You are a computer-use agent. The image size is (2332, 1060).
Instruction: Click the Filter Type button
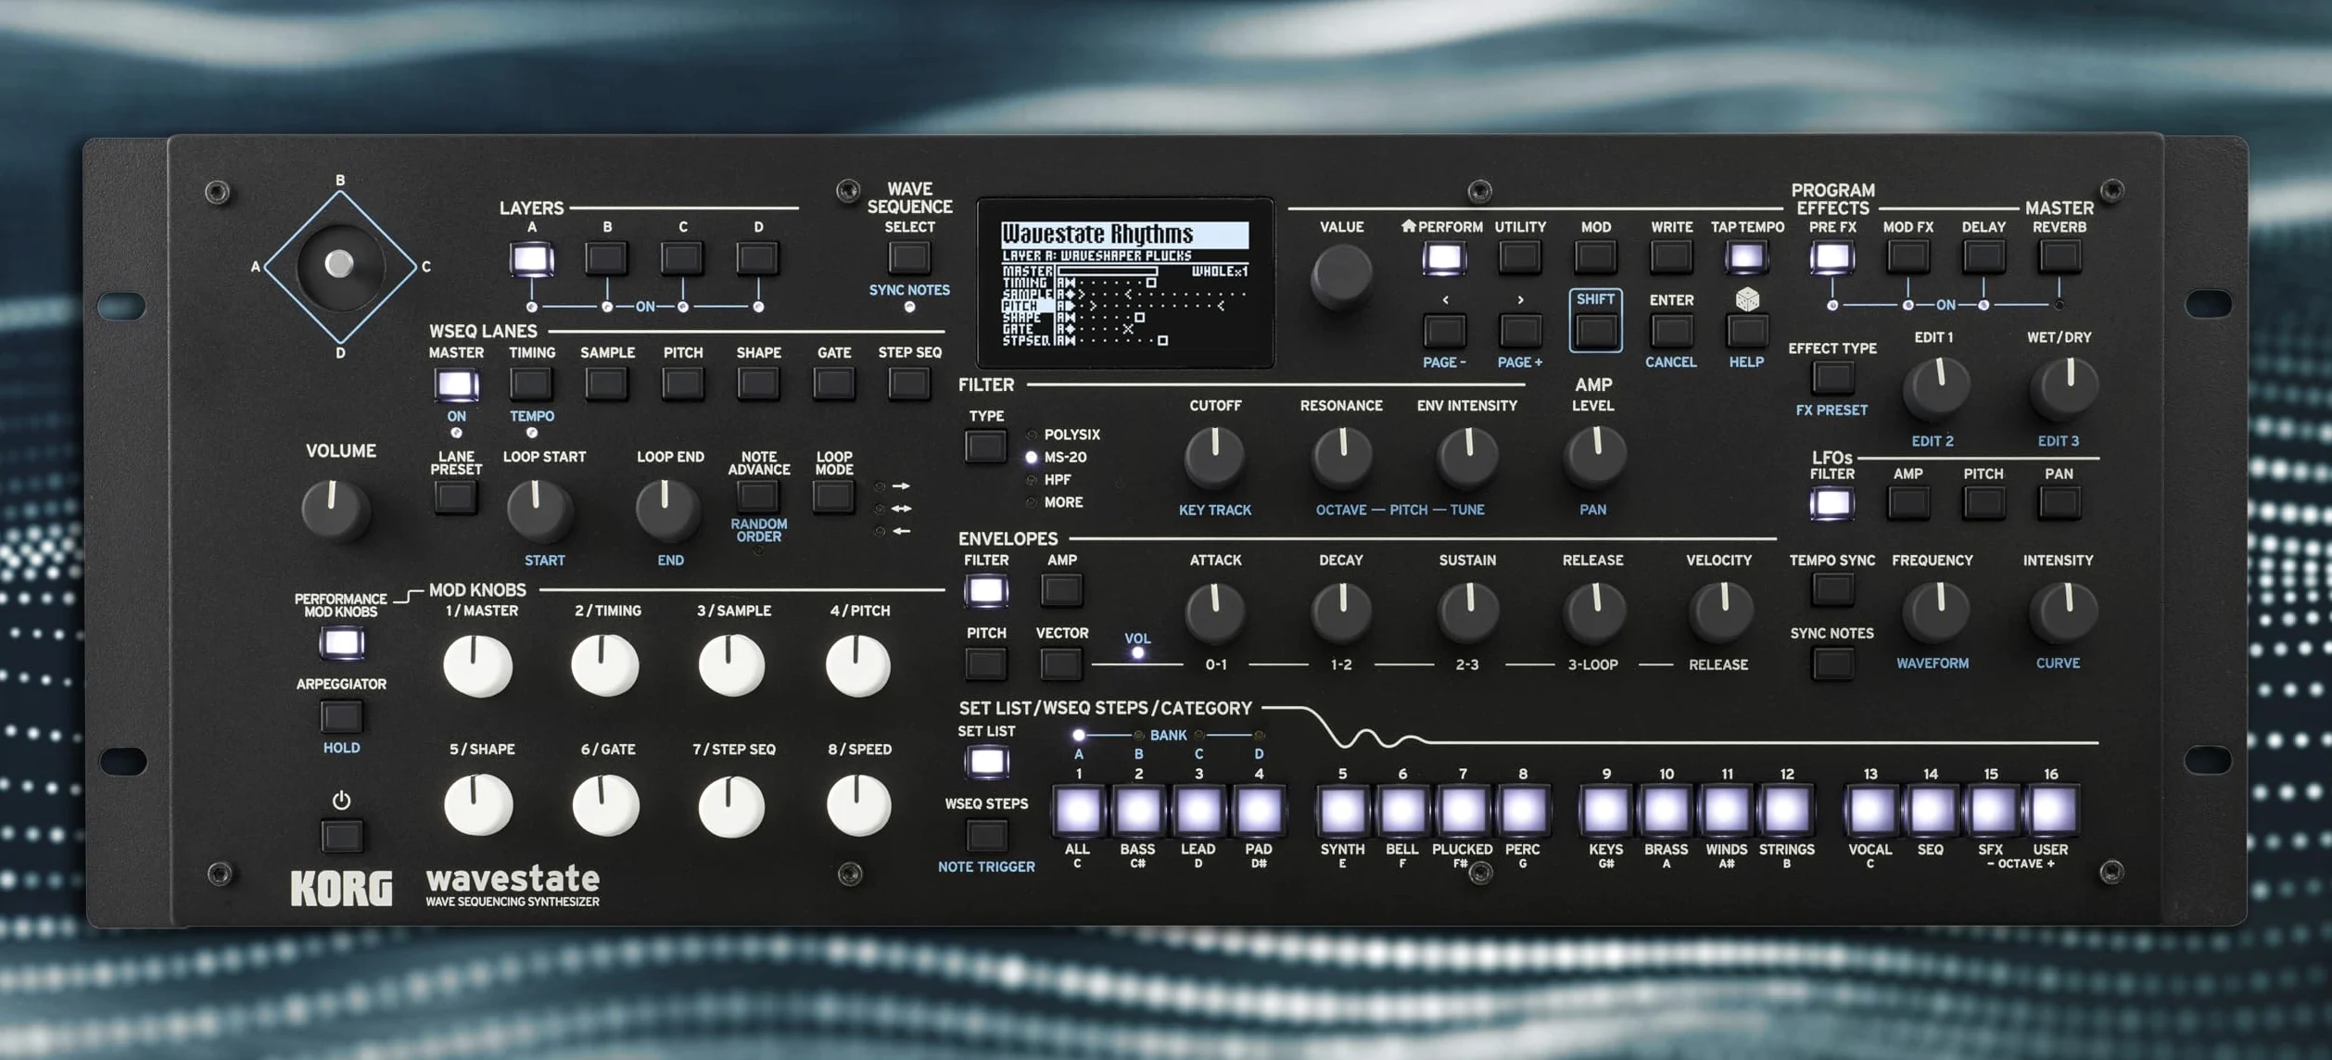coord(985,447)
